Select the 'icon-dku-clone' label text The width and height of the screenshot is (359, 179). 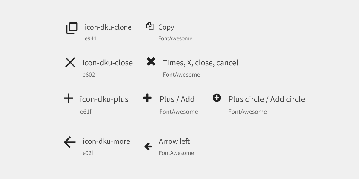[x=108, y=27]
